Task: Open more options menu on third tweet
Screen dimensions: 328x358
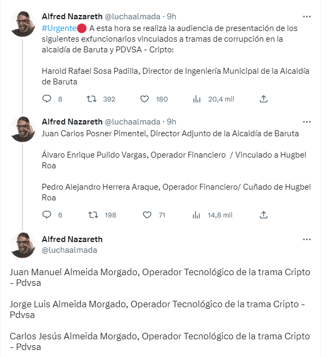Action: tap(307, 239)
